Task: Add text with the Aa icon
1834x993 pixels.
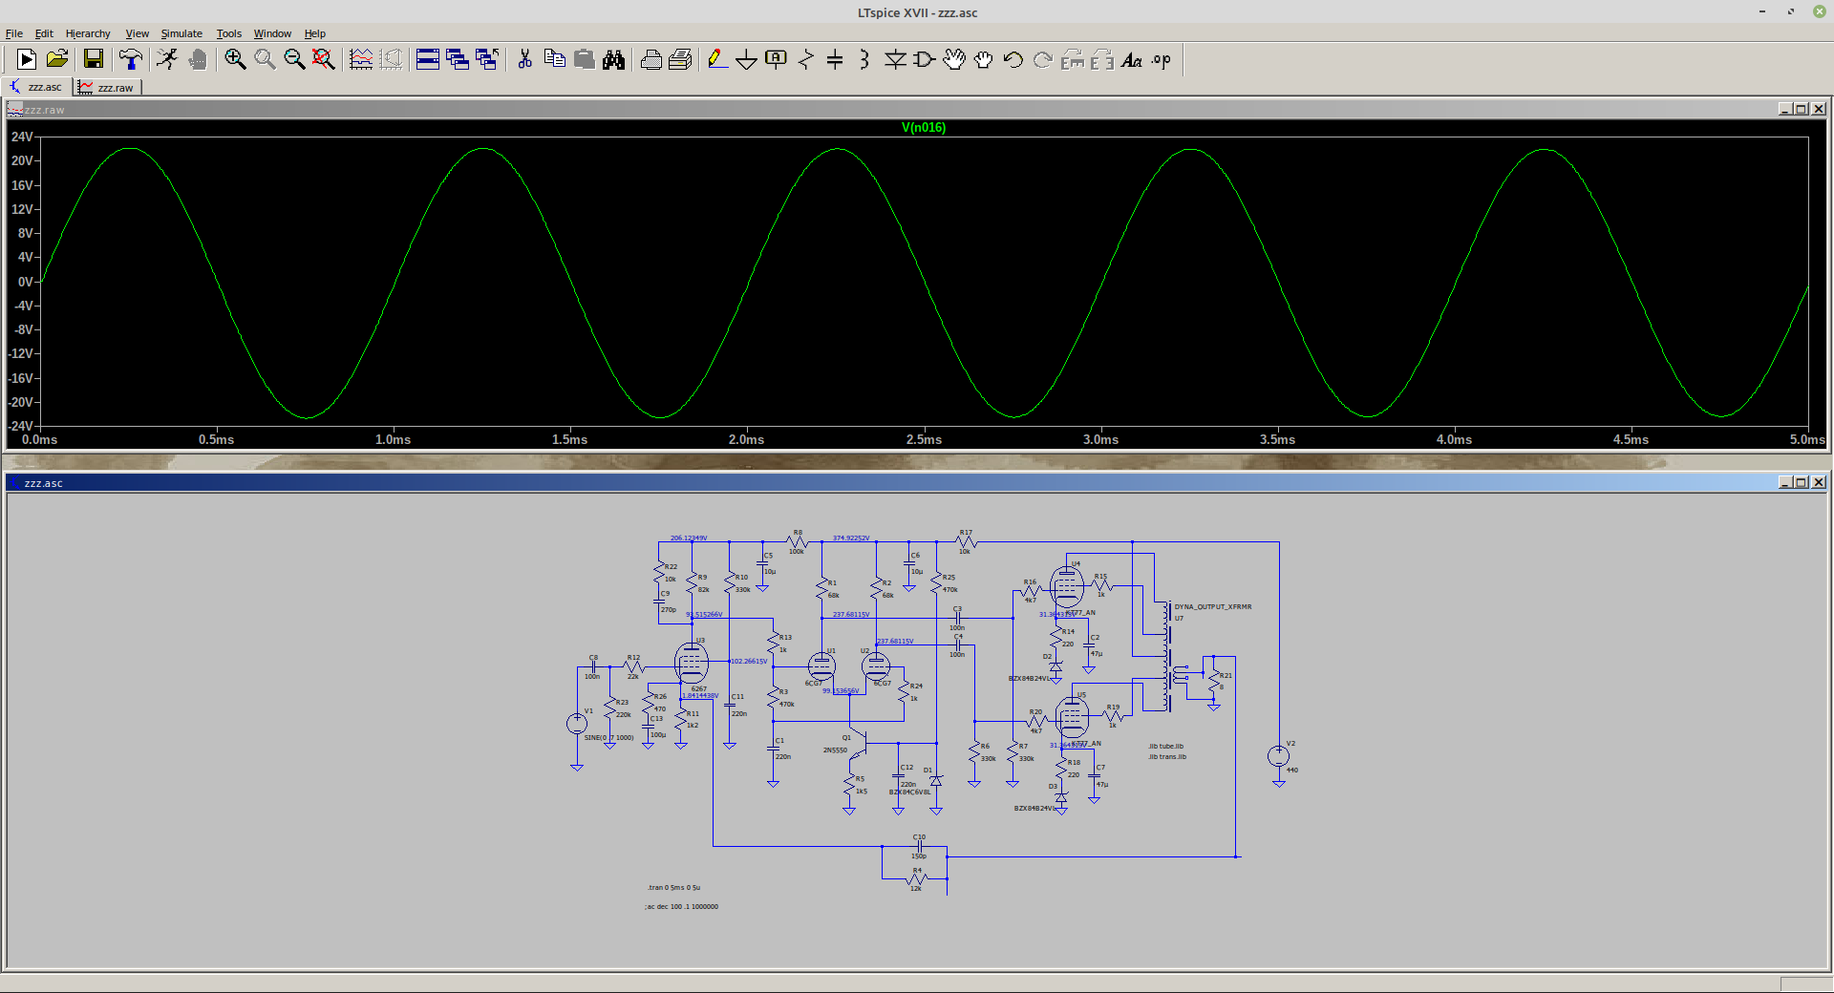Action: click(1132, 60)
